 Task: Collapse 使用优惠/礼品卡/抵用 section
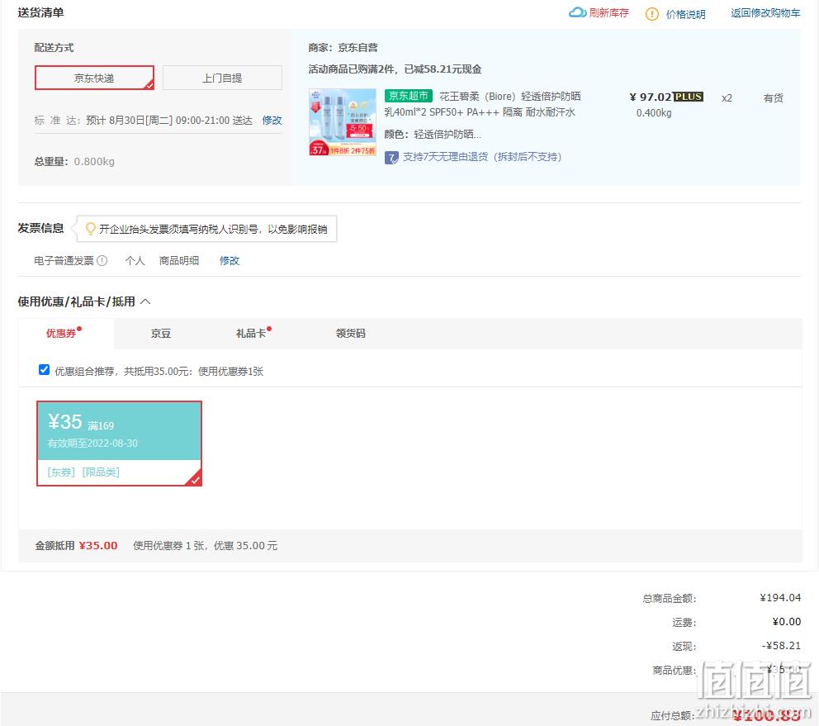tap(146, 301)
